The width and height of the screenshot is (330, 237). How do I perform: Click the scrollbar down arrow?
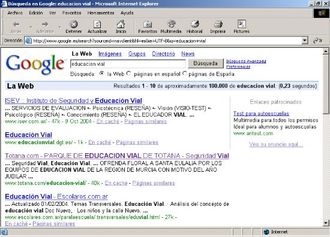pos(326,223)
